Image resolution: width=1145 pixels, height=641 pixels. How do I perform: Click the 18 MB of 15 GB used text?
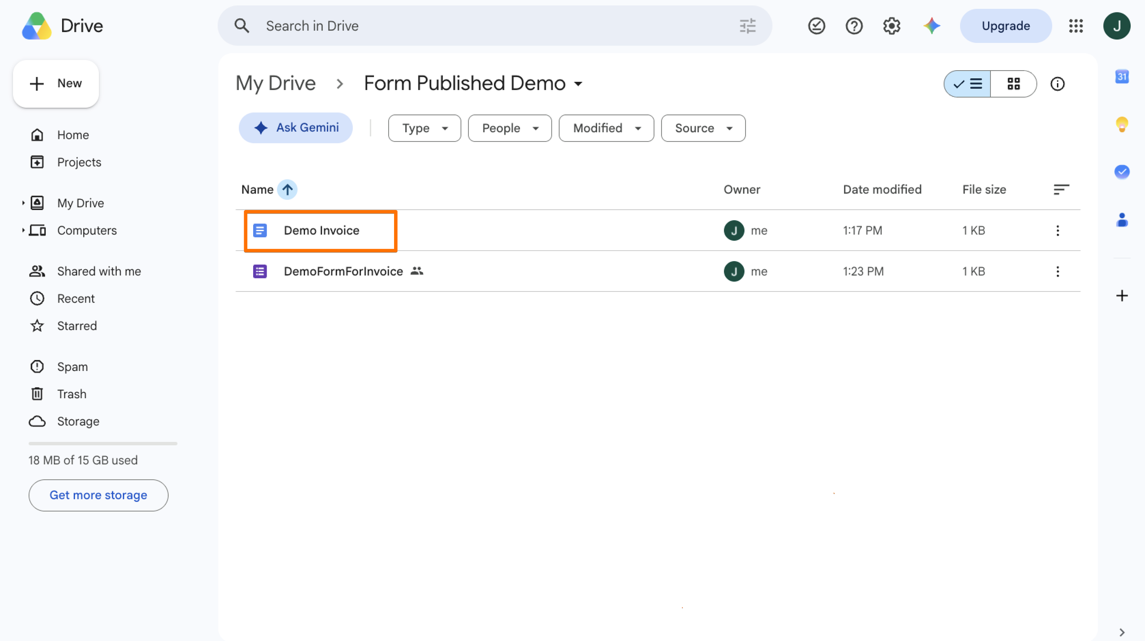(x=83, y=460)
